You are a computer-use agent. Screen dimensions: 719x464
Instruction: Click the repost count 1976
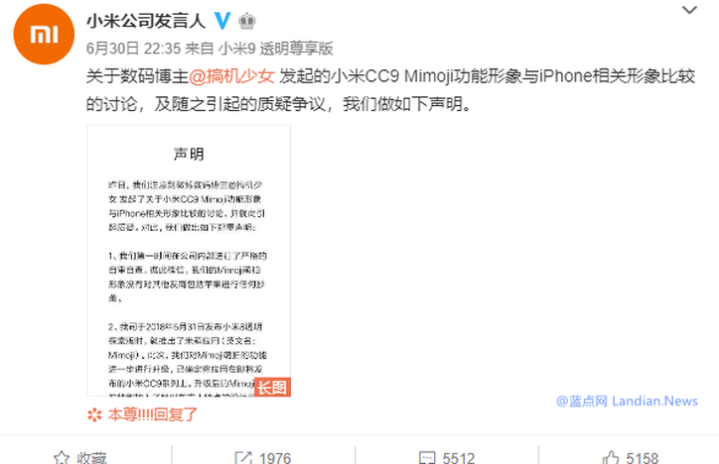(275, 458)
